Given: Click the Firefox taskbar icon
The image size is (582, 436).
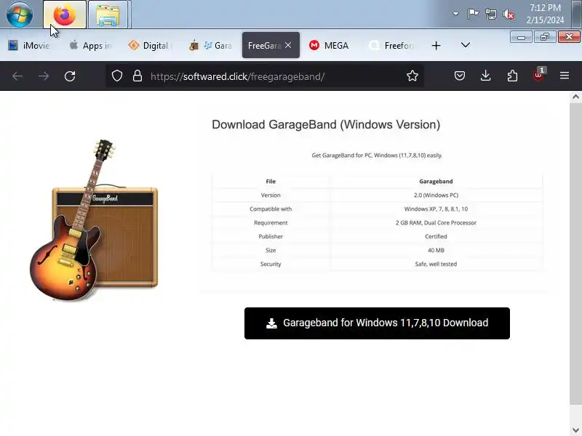Looking at the screenshot, I should click(x=65, y=15).
